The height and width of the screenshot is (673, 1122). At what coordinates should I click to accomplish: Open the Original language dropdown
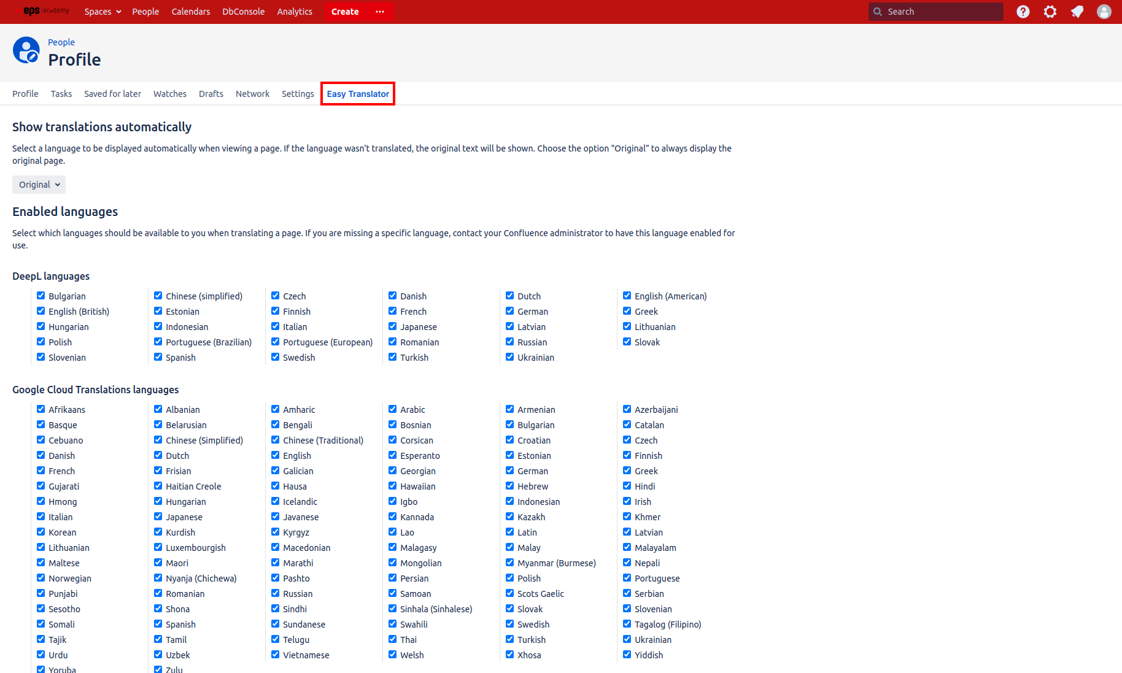pos(39,184)
